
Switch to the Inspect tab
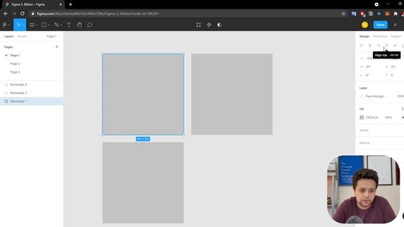pyautogui.click(x=396, y=37)
